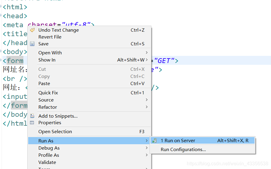Collapse the body tag fold marker
Screen dimensions: 271x169
point(1,51)
